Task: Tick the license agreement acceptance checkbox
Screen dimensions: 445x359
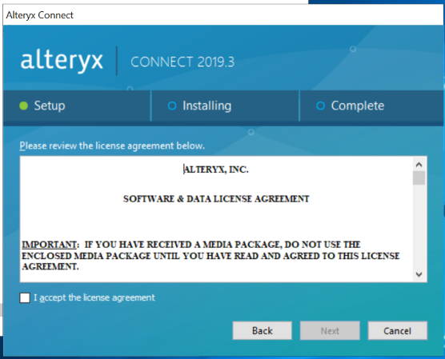Action: pos(25,297)
